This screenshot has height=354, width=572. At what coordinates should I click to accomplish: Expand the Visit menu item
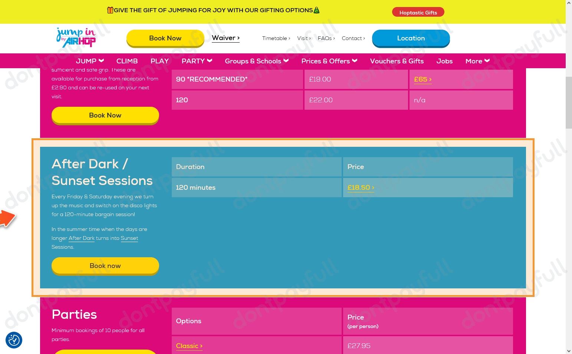pos(303,38)
